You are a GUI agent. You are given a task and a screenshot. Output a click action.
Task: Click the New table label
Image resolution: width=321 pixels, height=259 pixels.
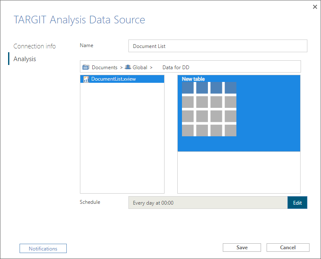193,79
